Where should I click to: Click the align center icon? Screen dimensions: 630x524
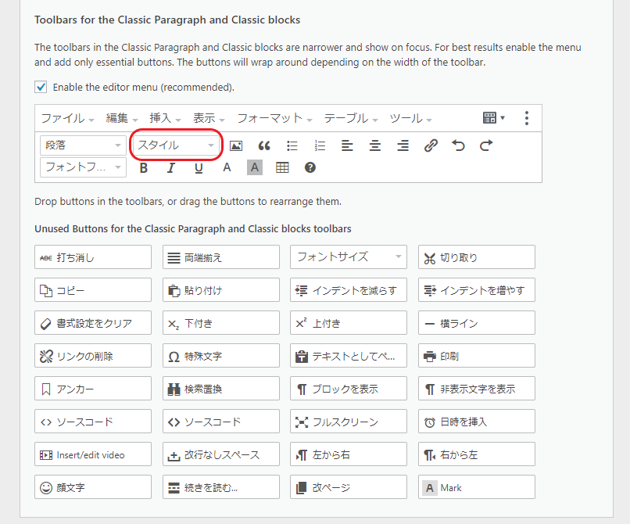click(375, 145)
